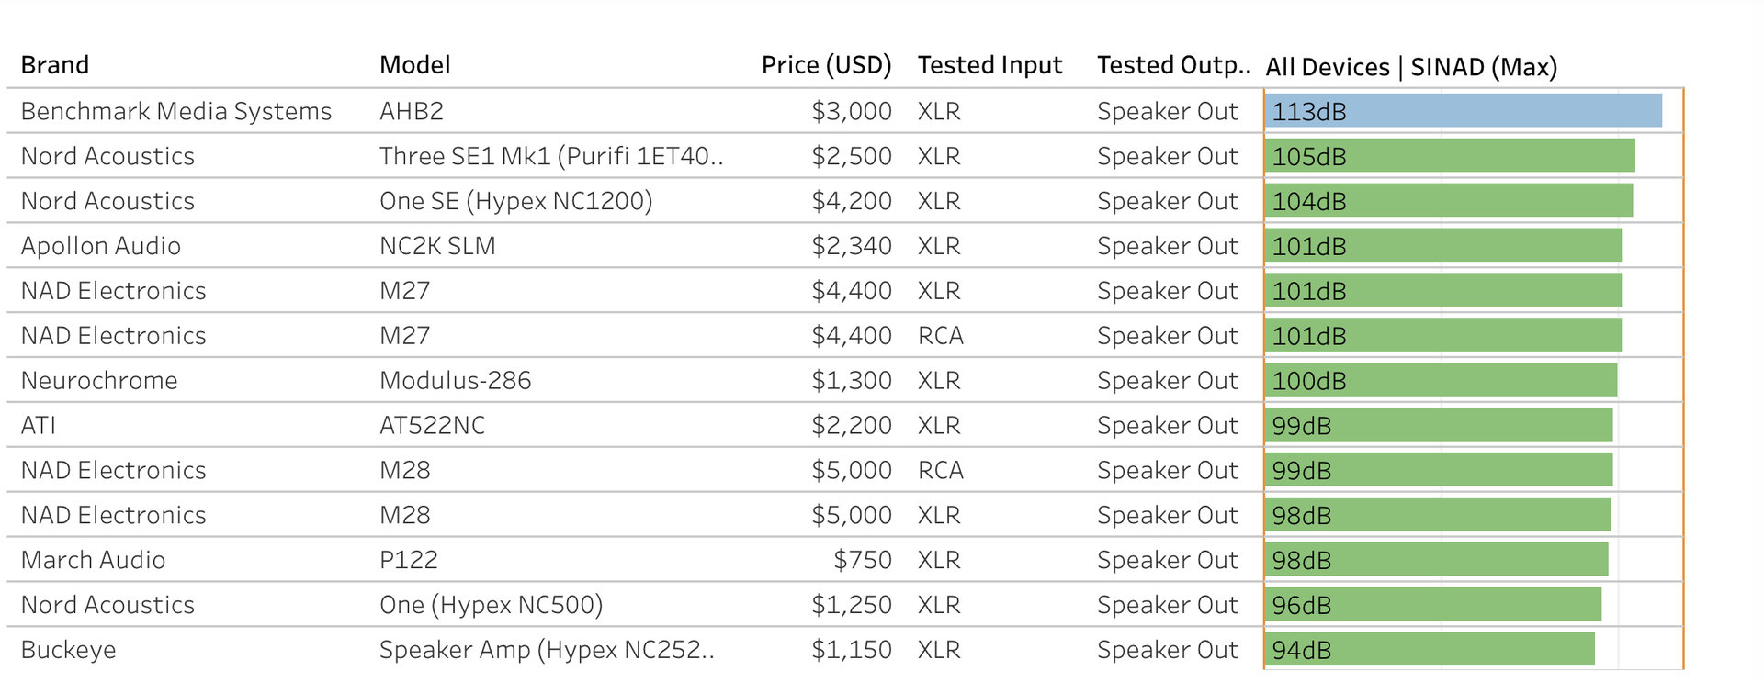This screenshot has width=1764, height=682.
Task: Click the March Audio brand cell
Action: click(x=93, y=560)
